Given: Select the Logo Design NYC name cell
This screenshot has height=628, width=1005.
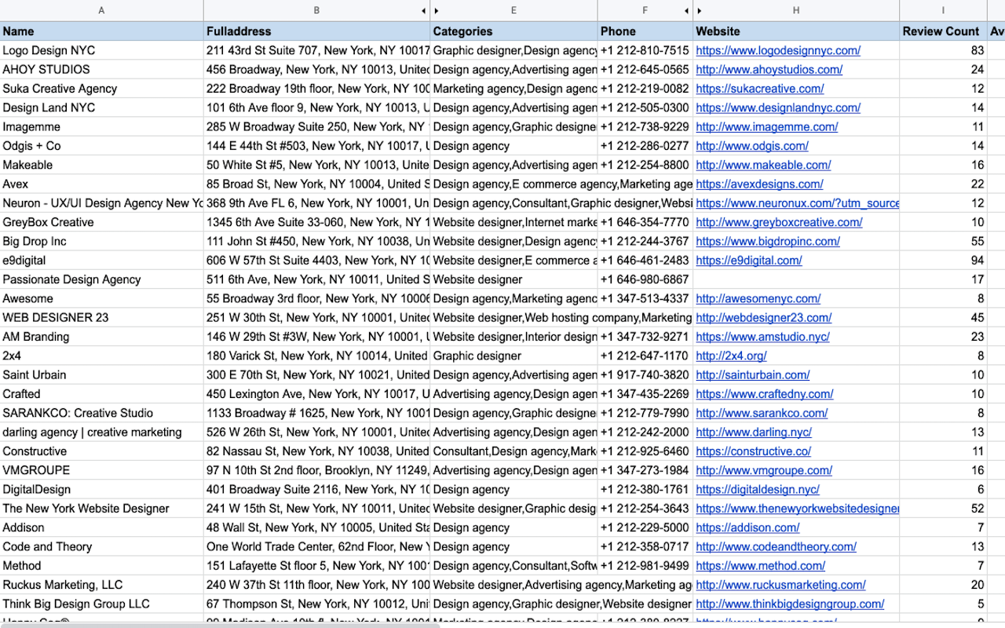Looking at the screenshot, I should tap(102, 50).
